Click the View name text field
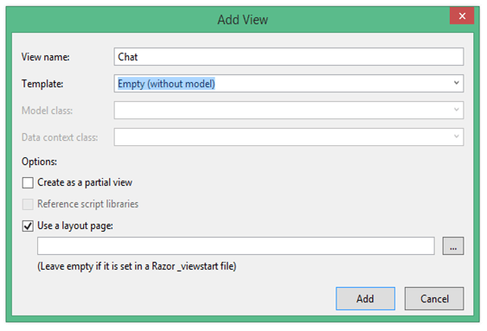487x331 pixels. pyautogui.click(x=289, y=57)
